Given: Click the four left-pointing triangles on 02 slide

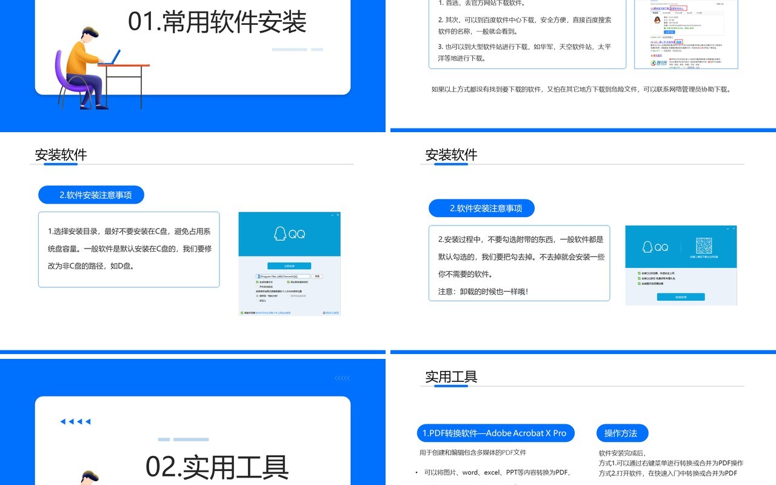Looking at the screenshot, I should point(75,422).
